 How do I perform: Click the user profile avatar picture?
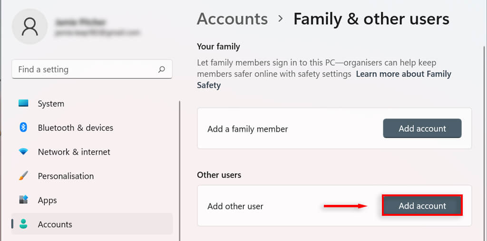(29, 27)
